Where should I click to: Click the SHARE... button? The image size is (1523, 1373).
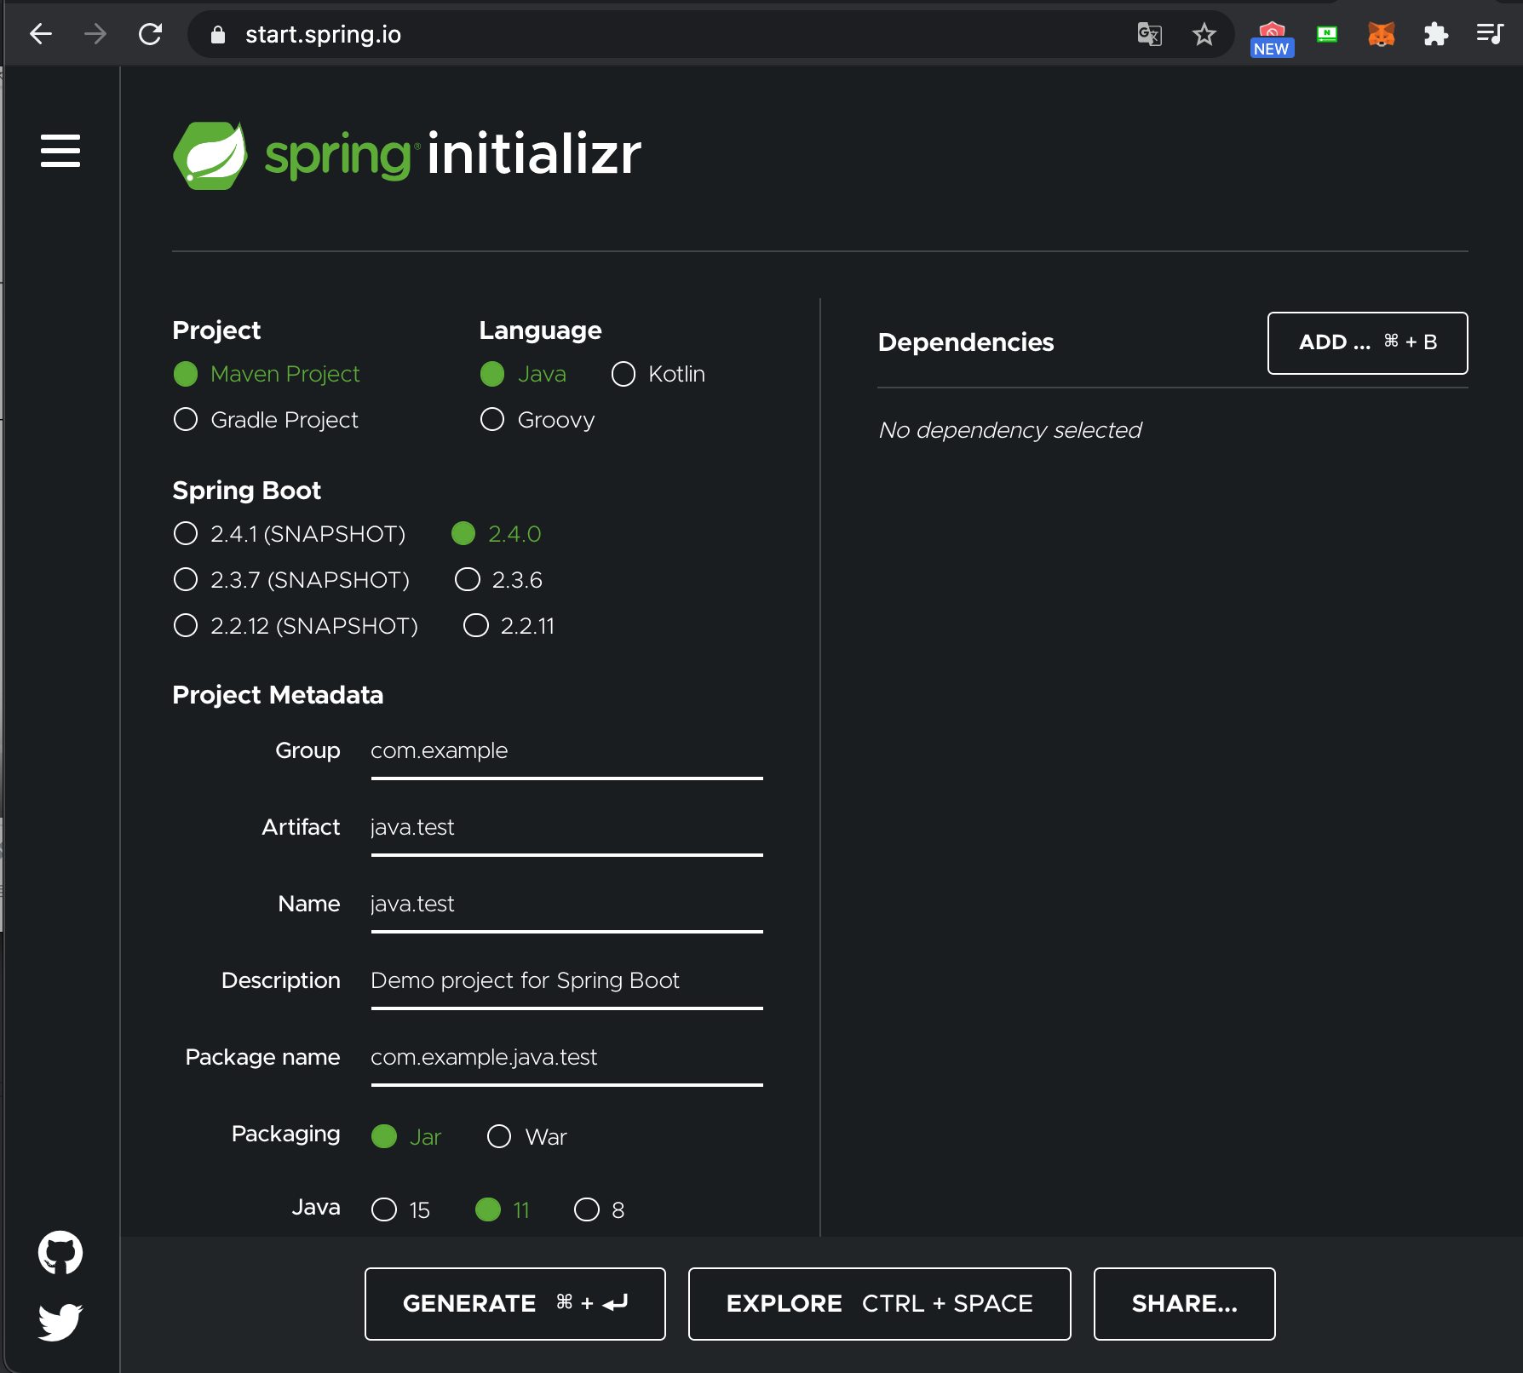1184,1304
